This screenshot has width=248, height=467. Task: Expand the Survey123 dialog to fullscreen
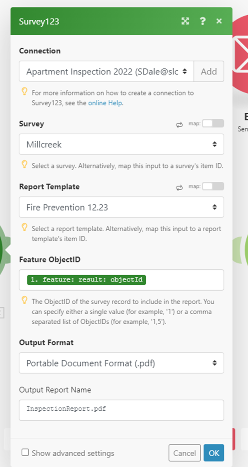click(185, 21)
